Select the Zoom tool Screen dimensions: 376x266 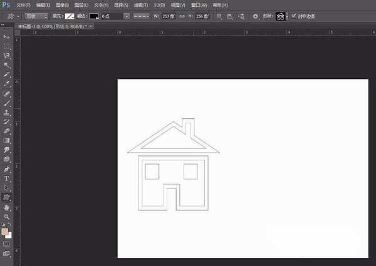tap(7, 216)
